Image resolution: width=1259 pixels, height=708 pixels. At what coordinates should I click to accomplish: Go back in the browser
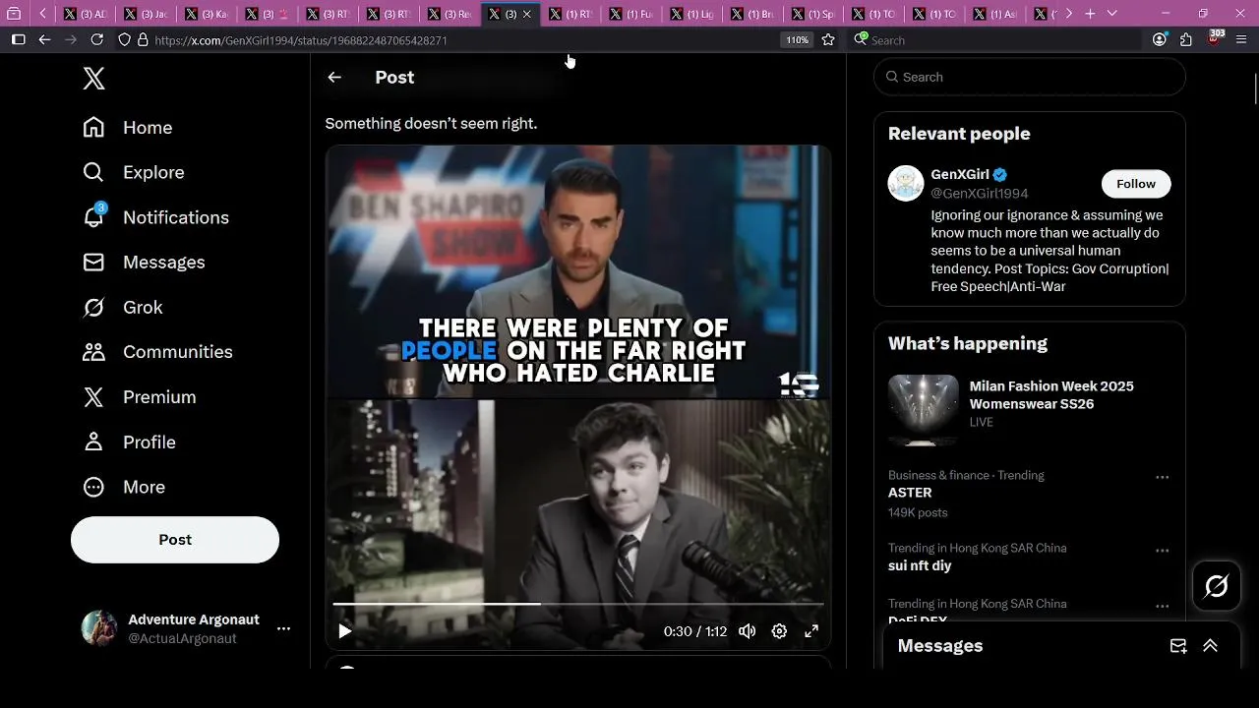point(44,40)
